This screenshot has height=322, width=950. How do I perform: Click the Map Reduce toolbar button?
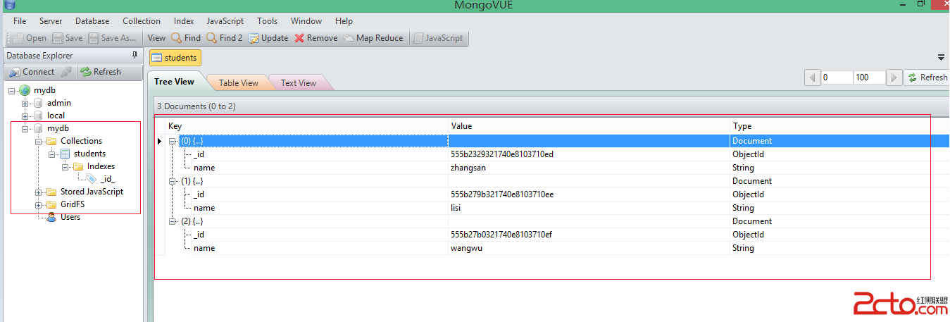373,38
